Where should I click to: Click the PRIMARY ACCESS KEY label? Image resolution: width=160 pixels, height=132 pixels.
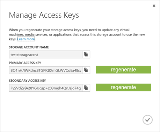click(25, 63)
